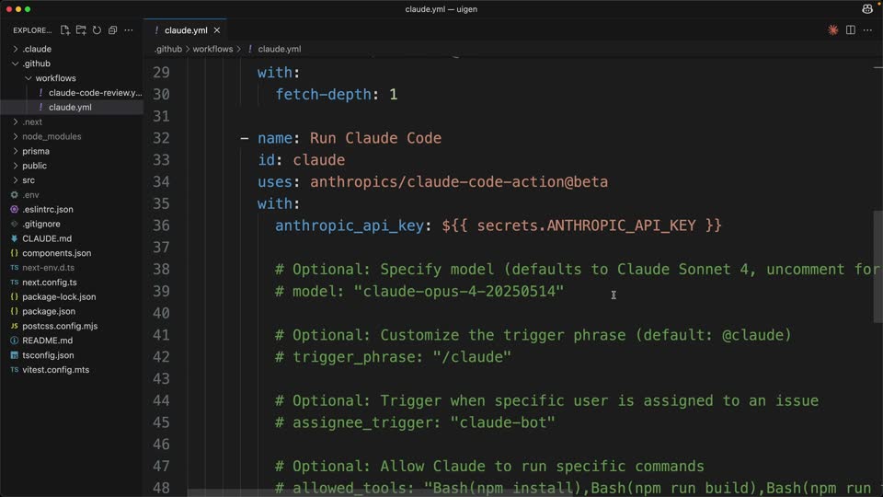Expand the .claude folder
This screenshot has height=497, width=883.
click(37, 49)
